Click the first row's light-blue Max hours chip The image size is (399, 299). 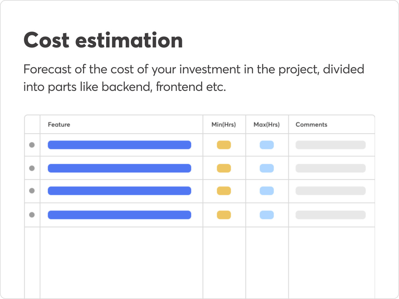click(267, 145)
